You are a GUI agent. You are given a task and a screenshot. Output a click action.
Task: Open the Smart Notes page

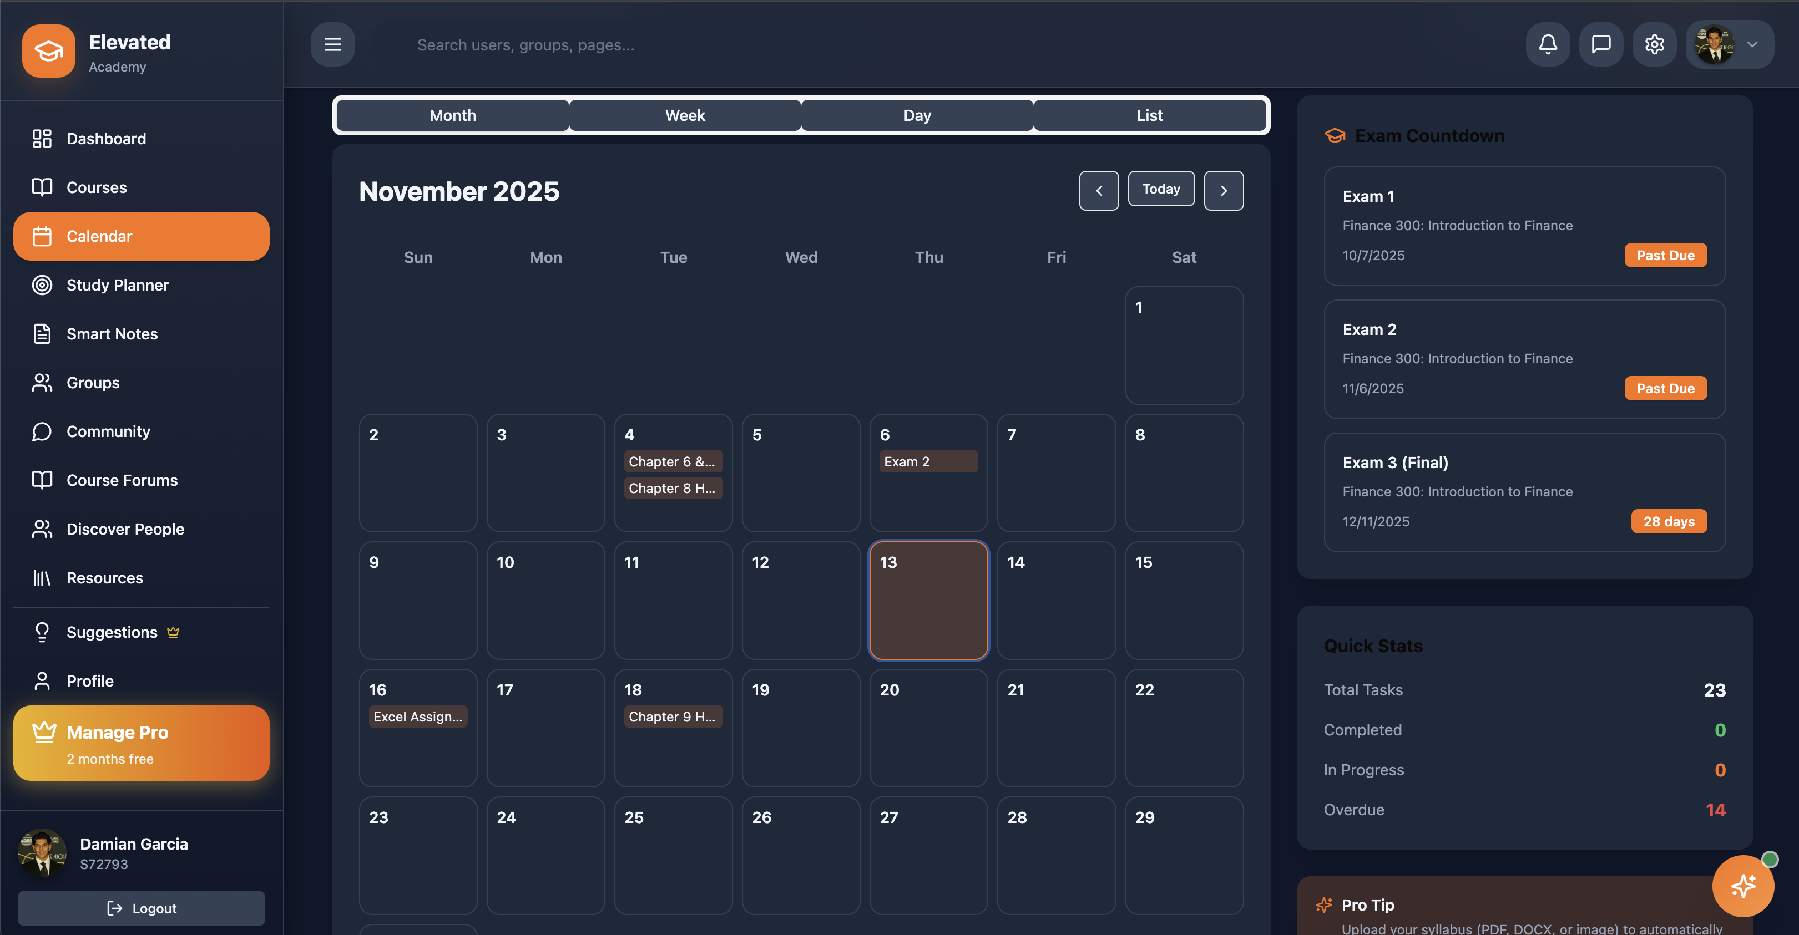pos(141,334)
